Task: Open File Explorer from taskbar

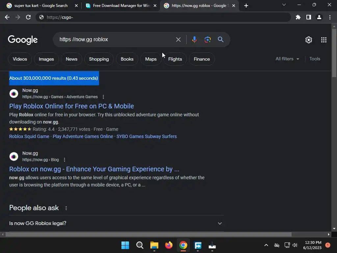Action: [154, 245]
